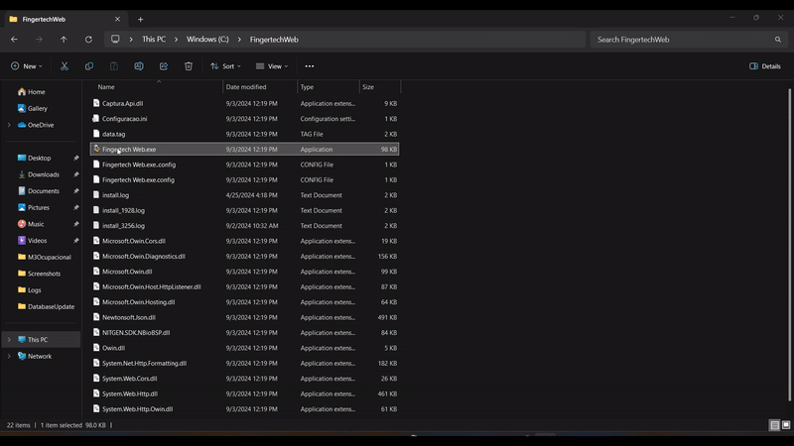Click the Rename icon in toolbar

(x=139, y=66)
